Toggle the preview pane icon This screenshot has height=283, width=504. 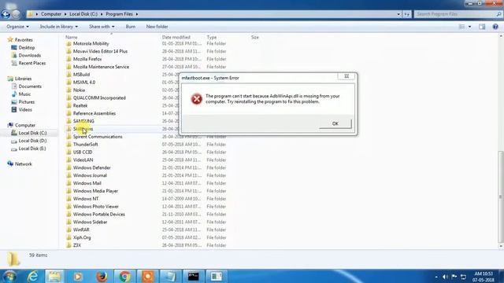point(482,27)
